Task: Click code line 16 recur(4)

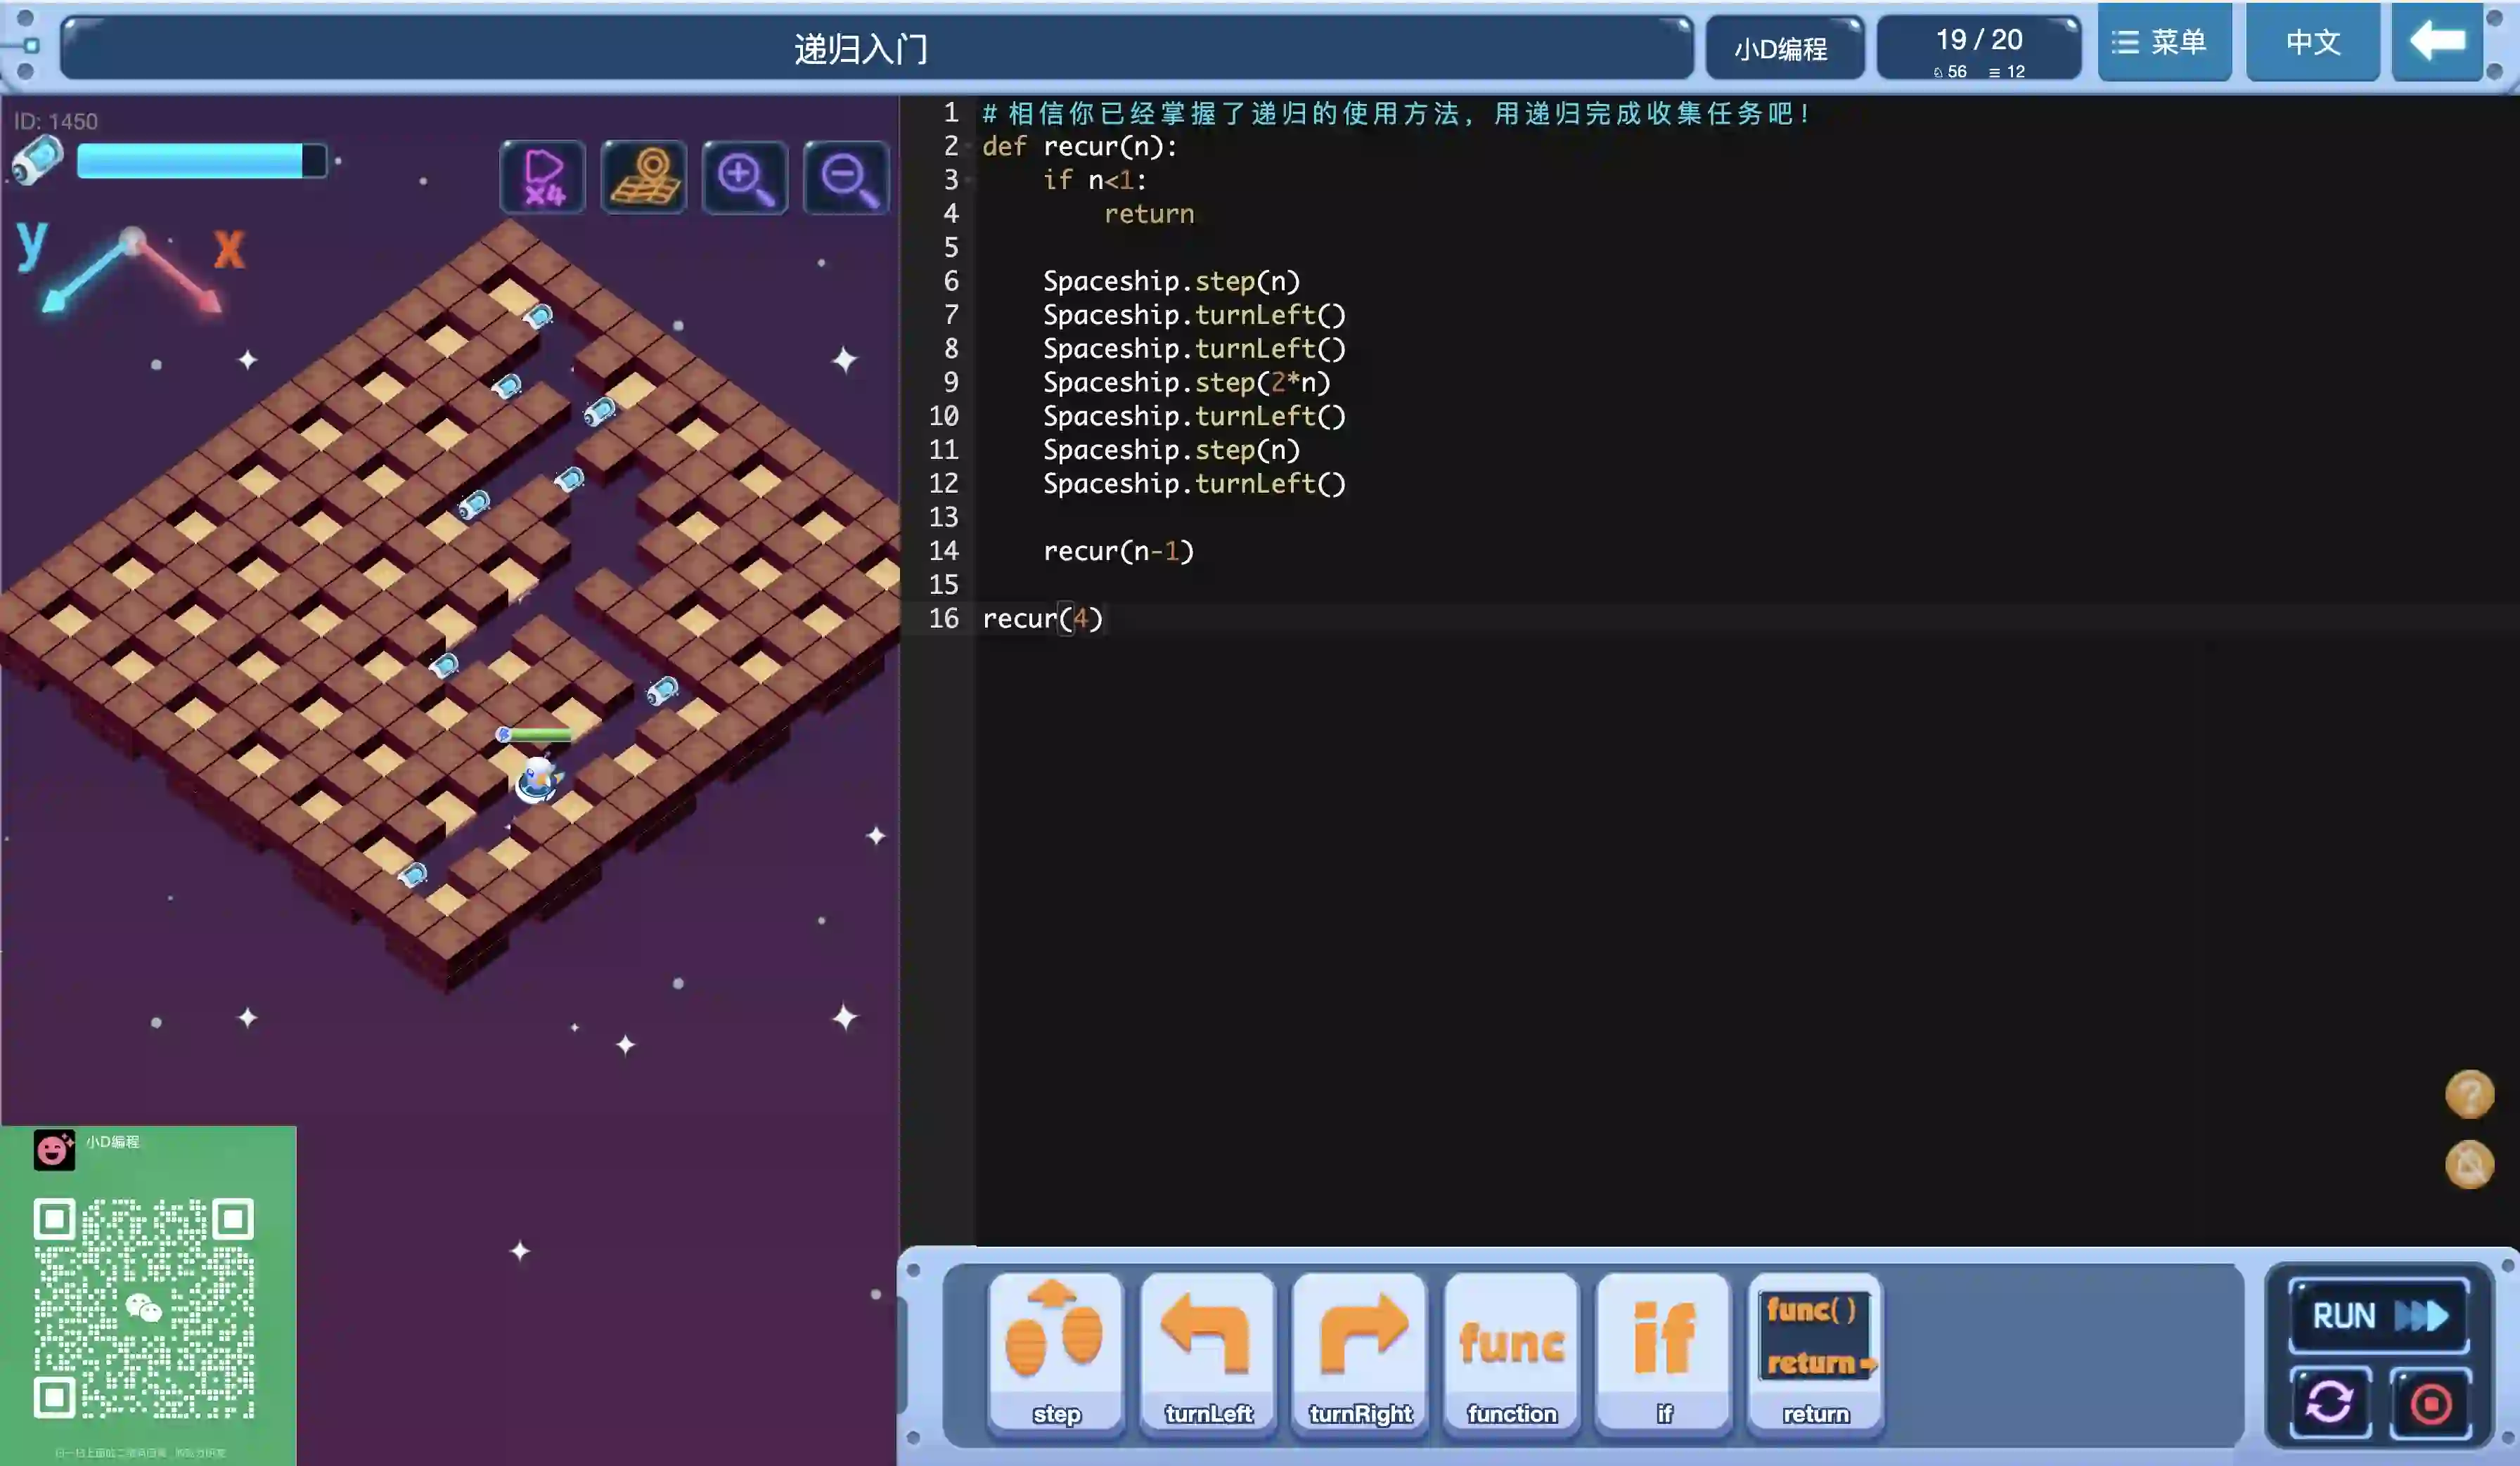Action: 1042,618
